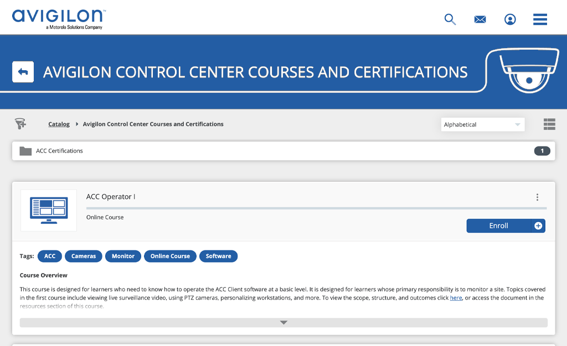Select the Monitor tag
The image size is (567, 346).
point(123,256)
